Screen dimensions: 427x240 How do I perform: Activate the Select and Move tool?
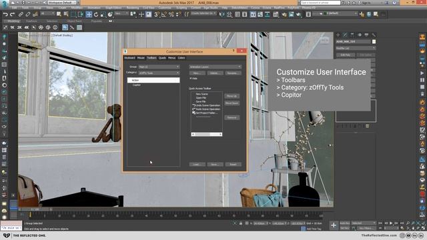coord(89,14)
